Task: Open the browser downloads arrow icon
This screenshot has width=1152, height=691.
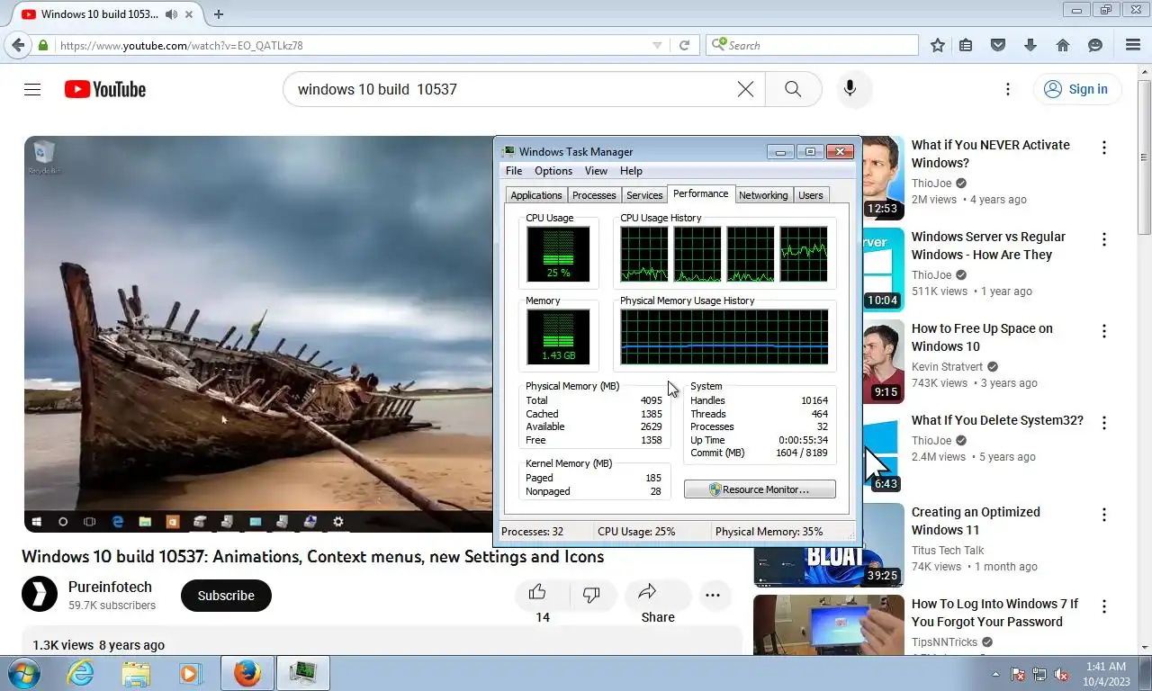Action: (x=1030, y=45)
